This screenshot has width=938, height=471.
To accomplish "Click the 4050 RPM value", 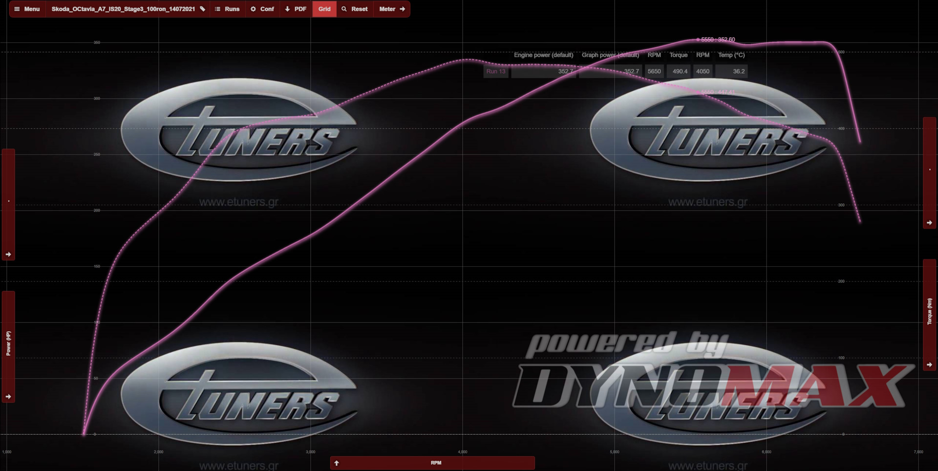I will tap(703, 71).
